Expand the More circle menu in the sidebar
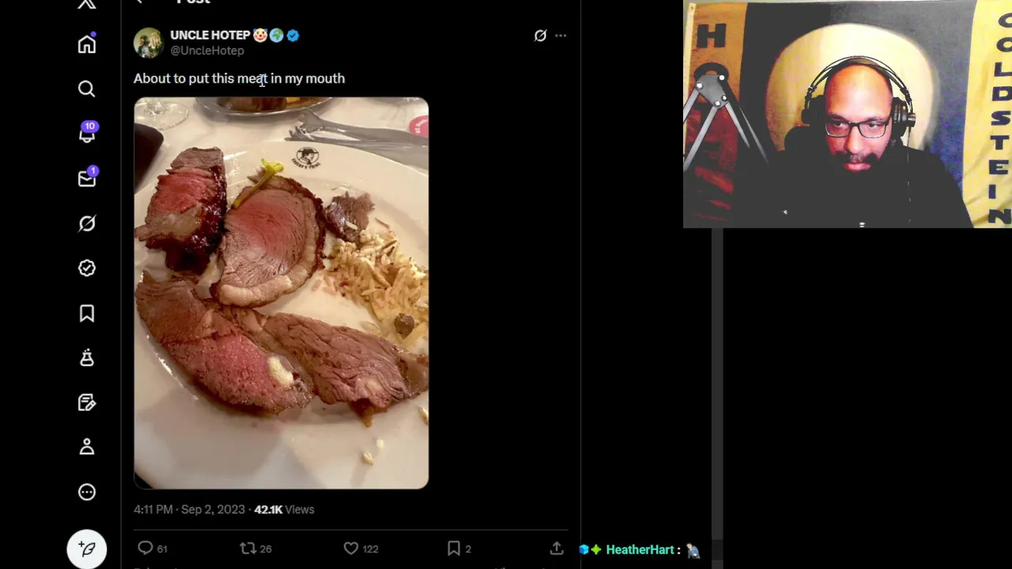Viewport: 1012px width, 569px height. (87, 492)
